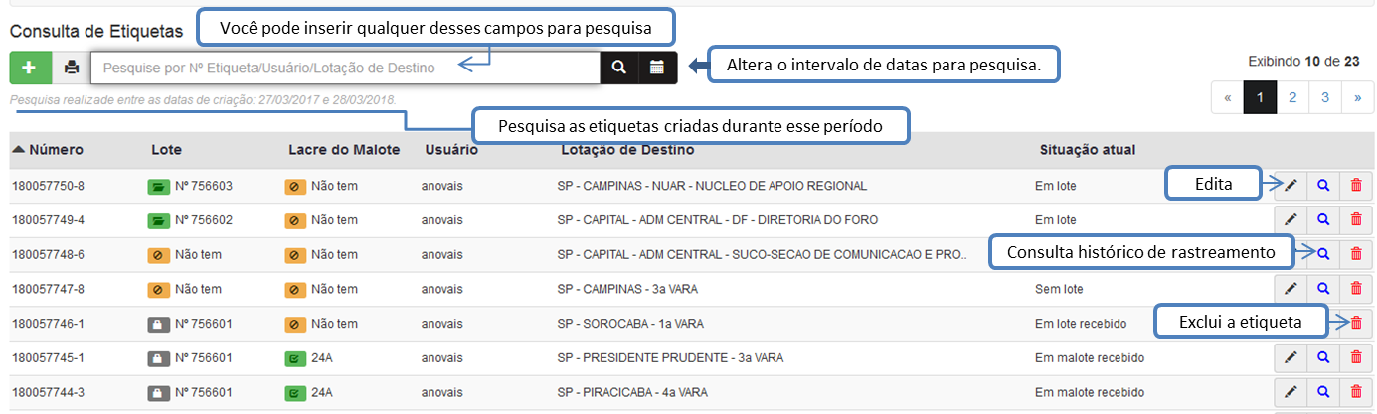This screenshot has width=1377, height=414.
Task: Edit label 180057750-8 with pencil icon
Action: pyautogui.click(x=1291, y=186)
